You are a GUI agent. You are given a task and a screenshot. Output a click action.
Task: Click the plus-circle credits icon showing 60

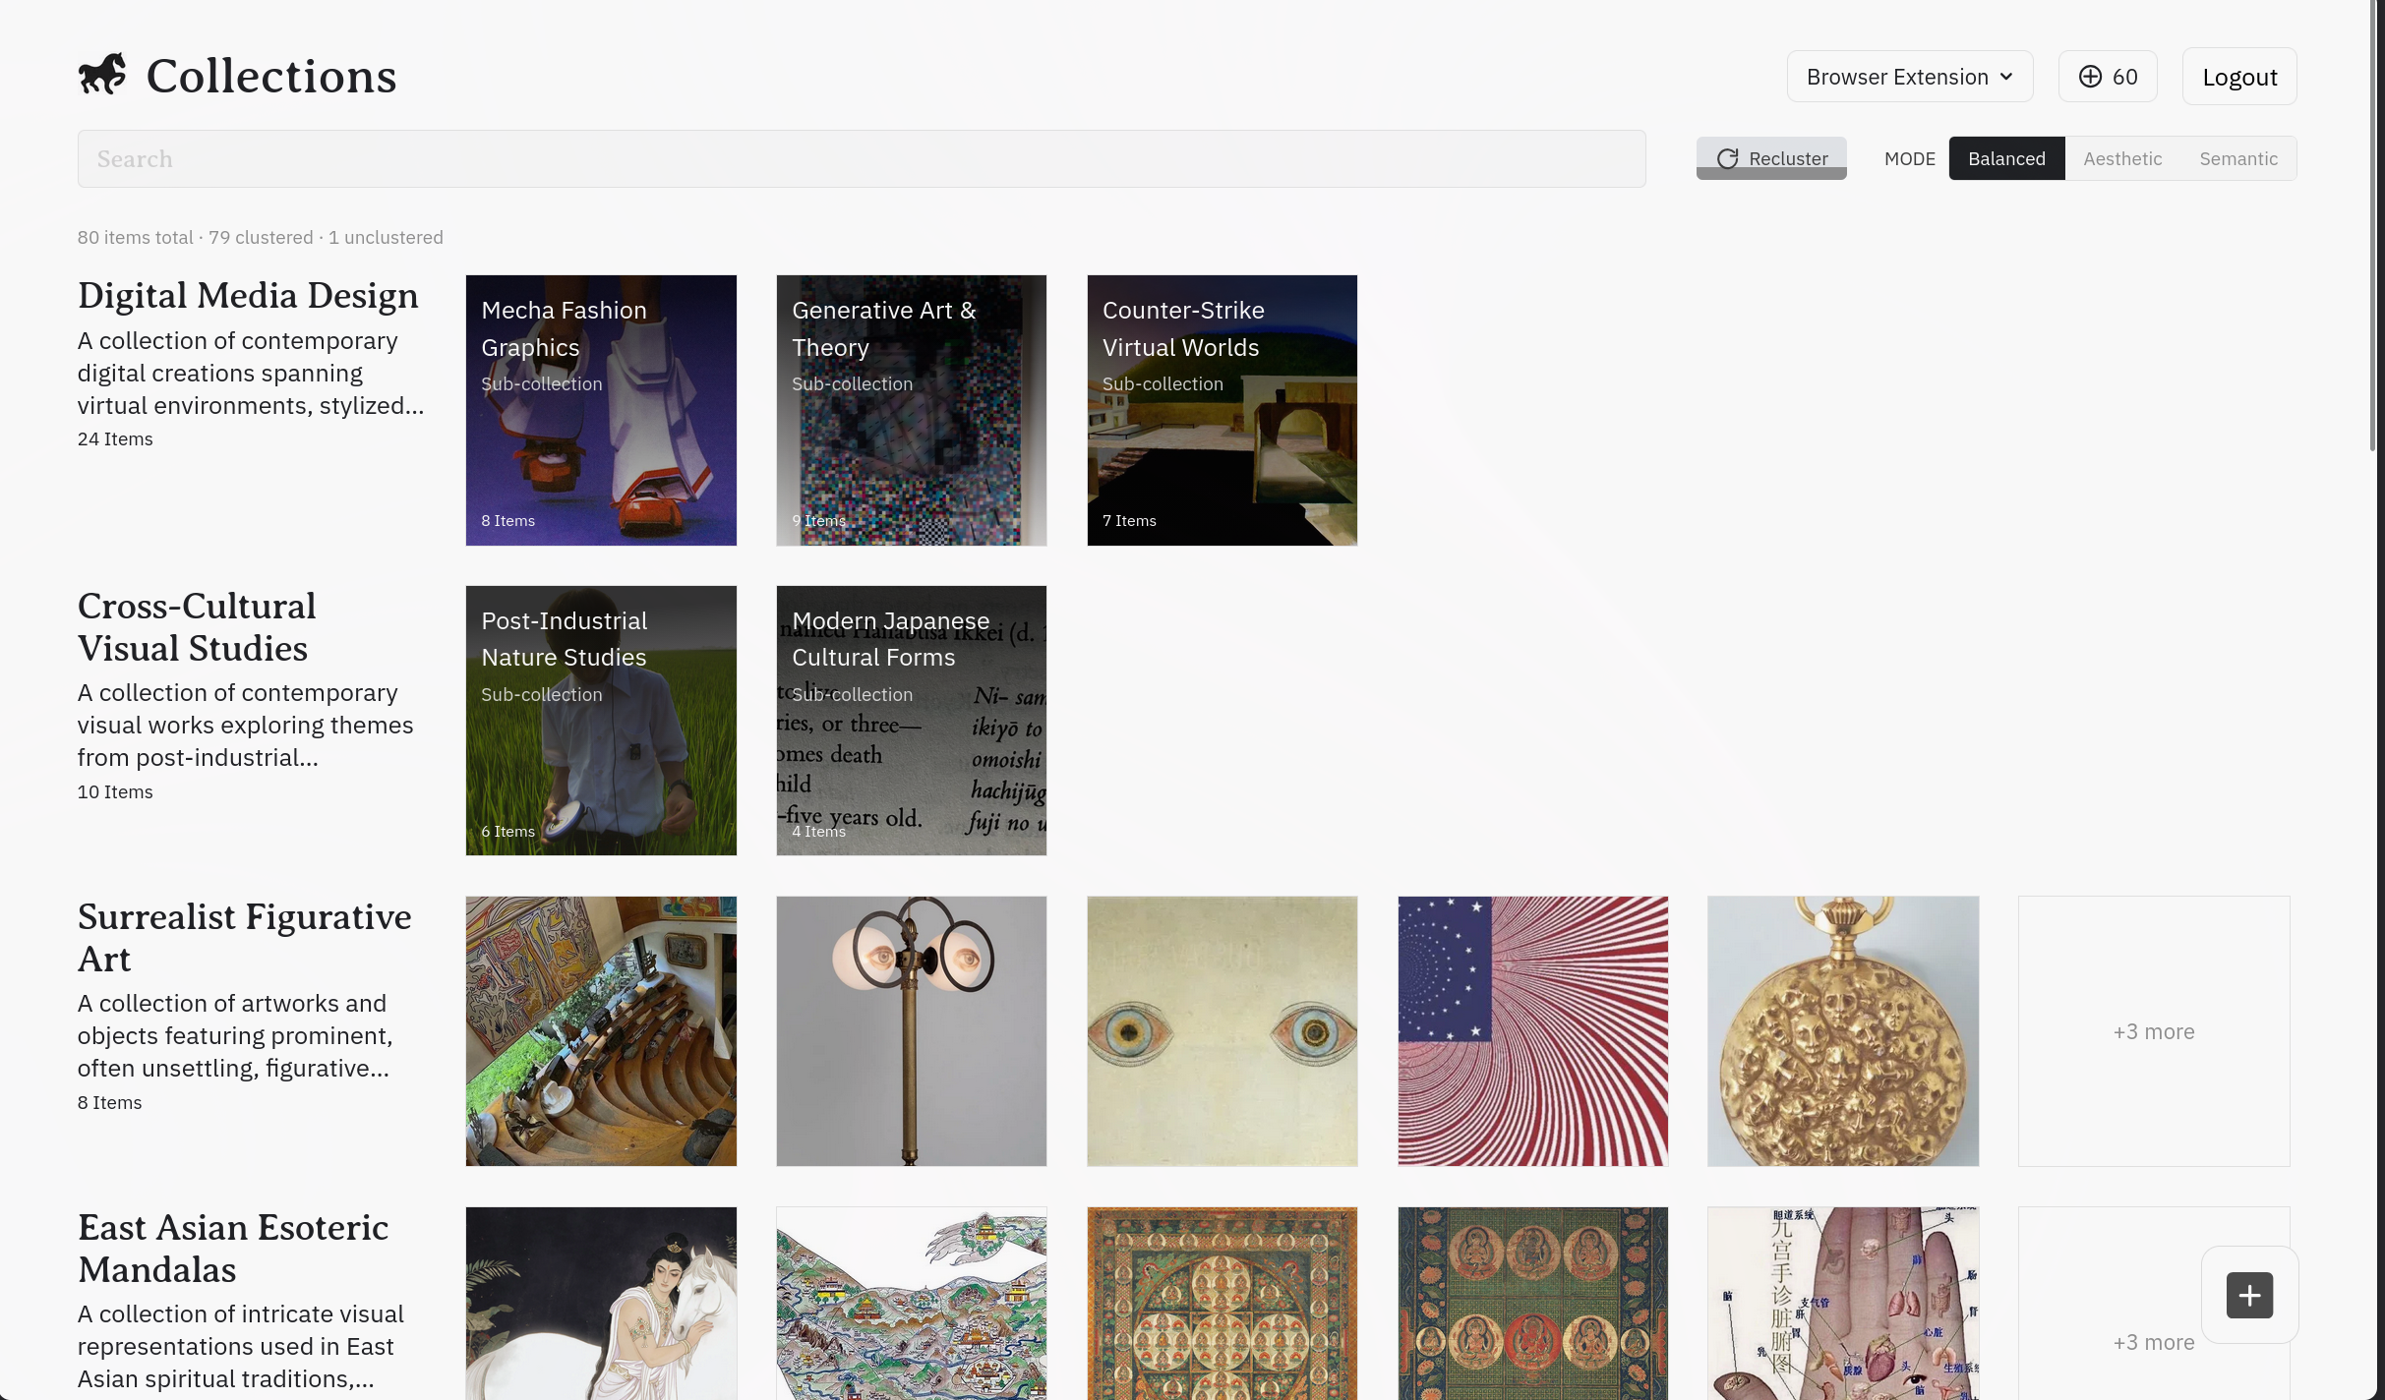(2090, 77)
